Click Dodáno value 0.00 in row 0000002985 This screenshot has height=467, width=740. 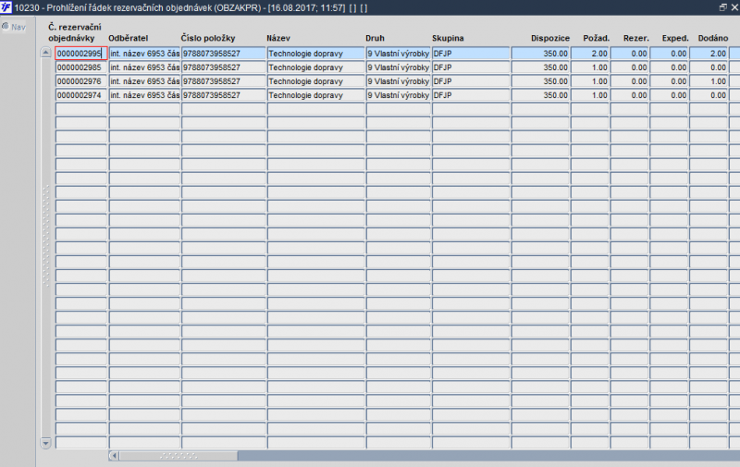pos(709,68)
